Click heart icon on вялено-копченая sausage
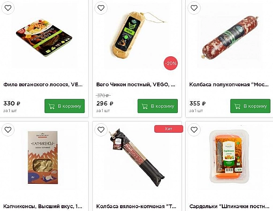This screenshot has width=273, height=211. pos(101,130)
